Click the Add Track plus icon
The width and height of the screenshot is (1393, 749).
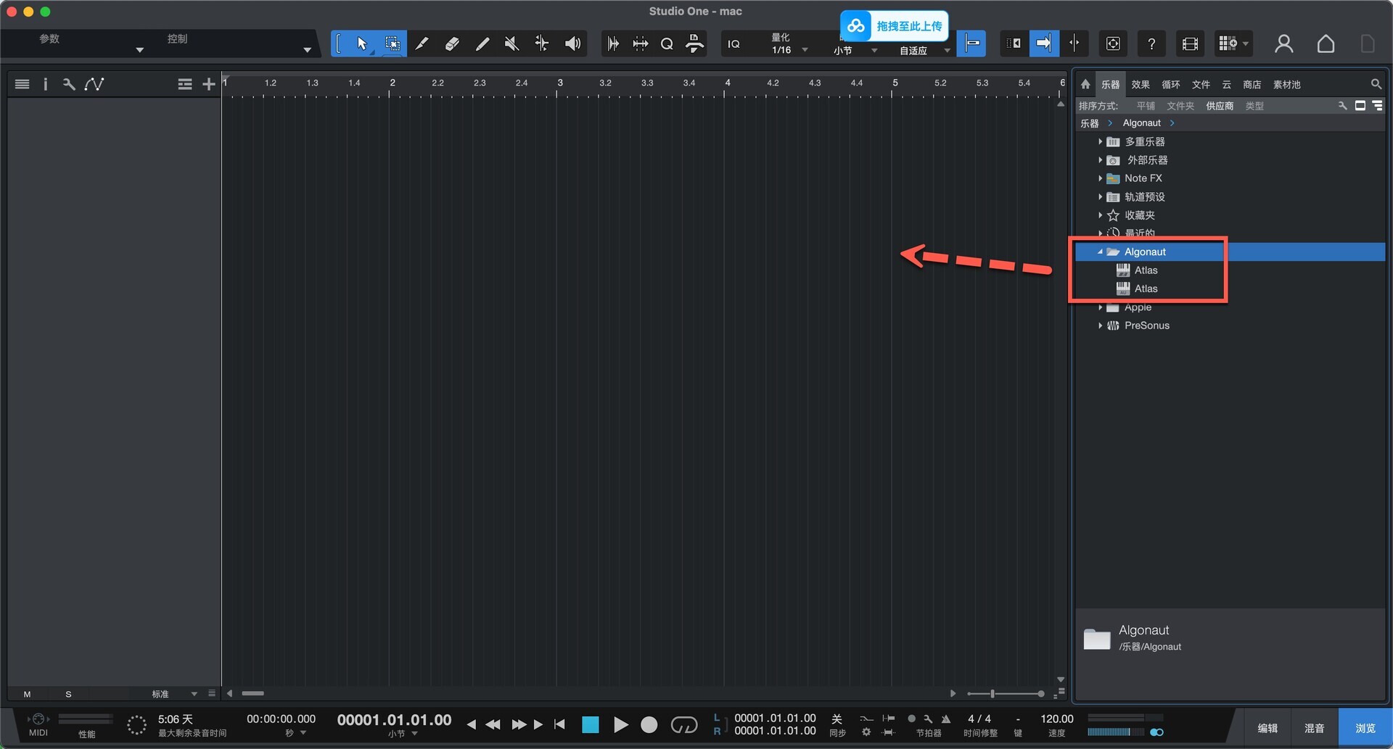coord(209,84)
